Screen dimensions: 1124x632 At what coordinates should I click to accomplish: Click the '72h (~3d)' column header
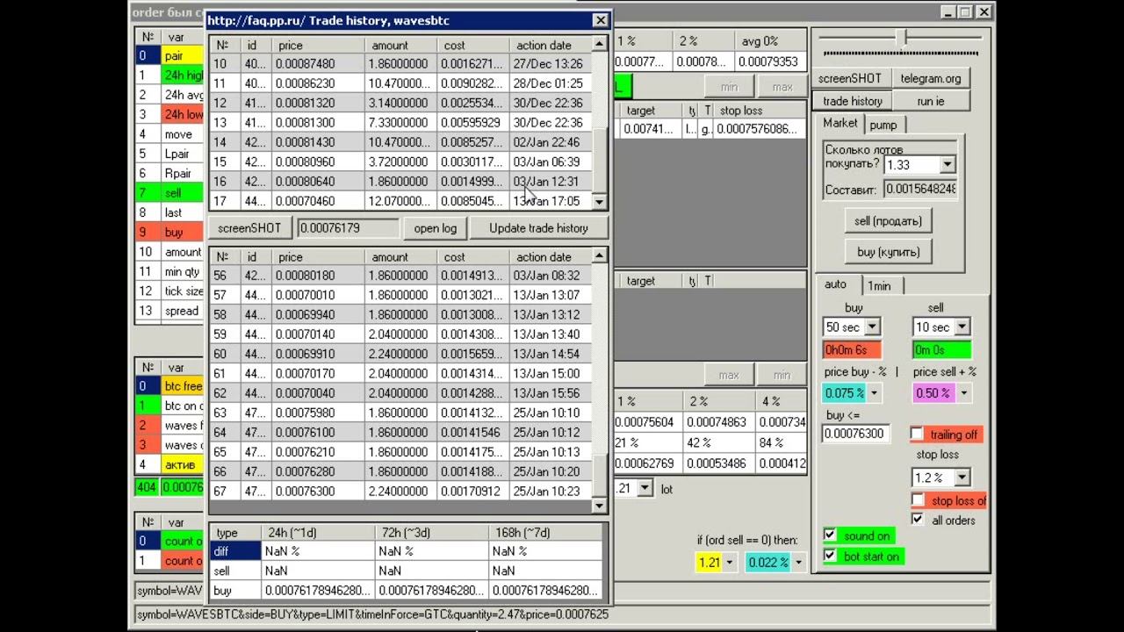pyautogui.click(x=432, y=533)
